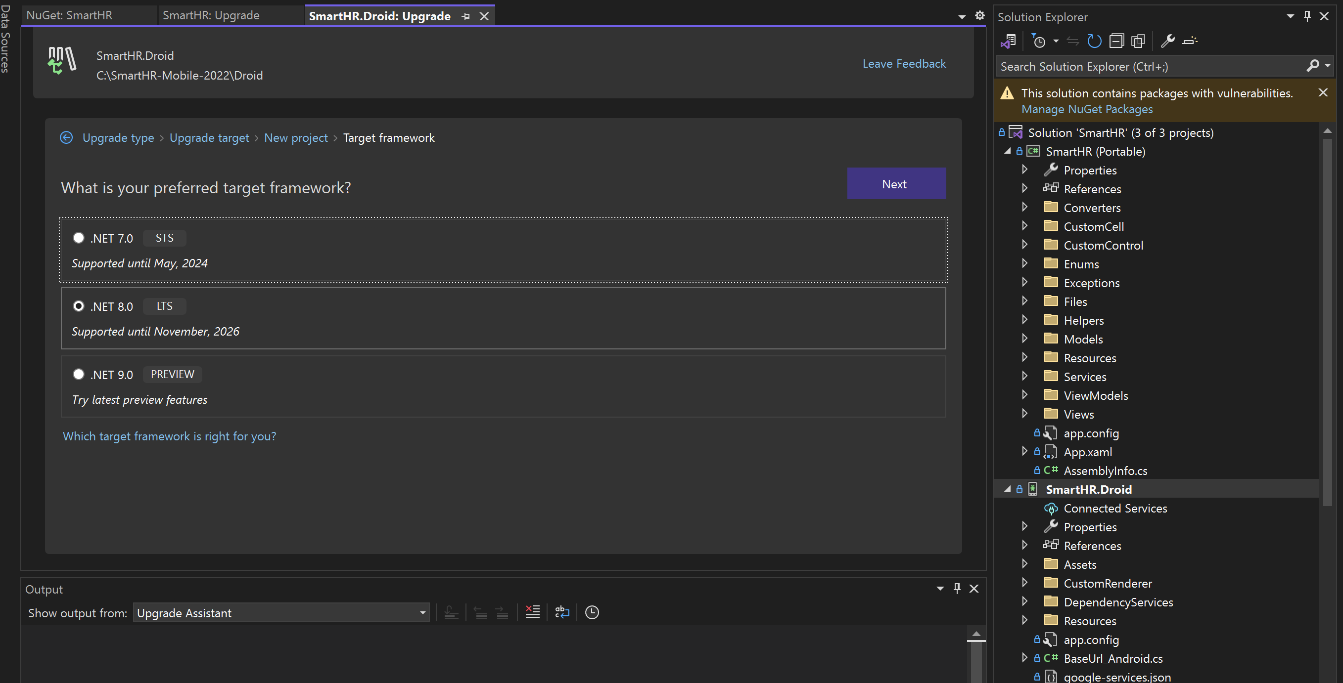
Task: Dismiss the vulnerabilities warning banner
Action: pos(1323,92)
